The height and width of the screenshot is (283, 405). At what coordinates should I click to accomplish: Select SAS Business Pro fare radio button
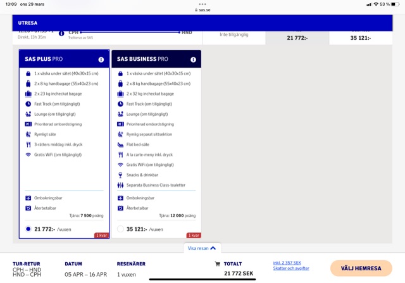(x=120, y=229)
